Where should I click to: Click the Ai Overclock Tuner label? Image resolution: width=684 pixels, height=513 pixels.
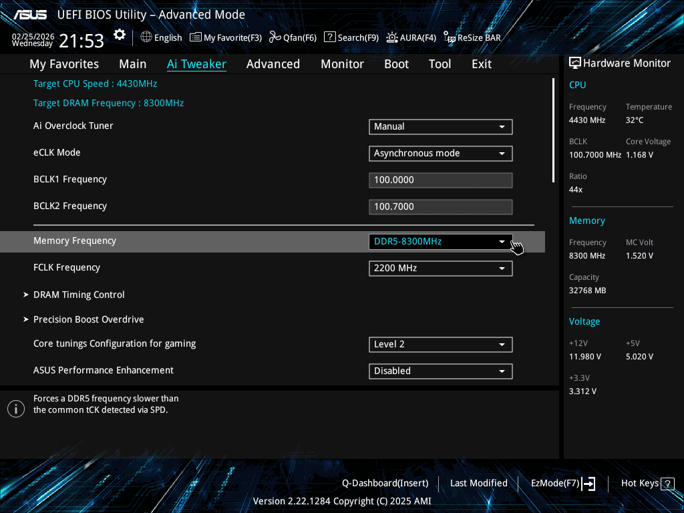tap(73, 126)
